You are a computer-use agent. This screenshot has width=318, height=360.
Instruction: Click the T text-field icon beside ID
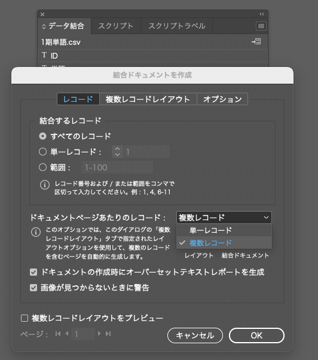(x=44, y=55)
